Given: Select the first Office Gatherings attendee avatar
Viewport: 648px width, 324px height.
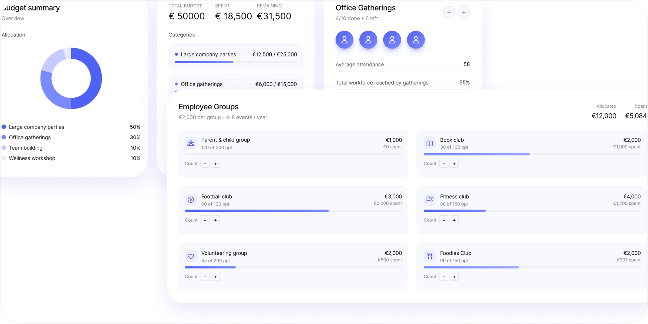Looking at the screenshot, I should click(x=345, y=40).
